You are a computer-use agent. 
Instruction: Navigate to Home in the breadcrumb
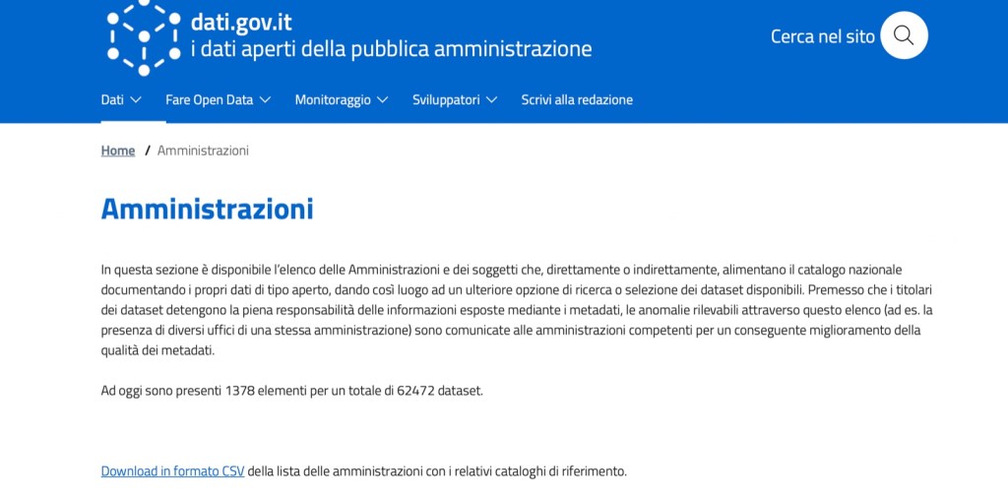click(117, 151)
